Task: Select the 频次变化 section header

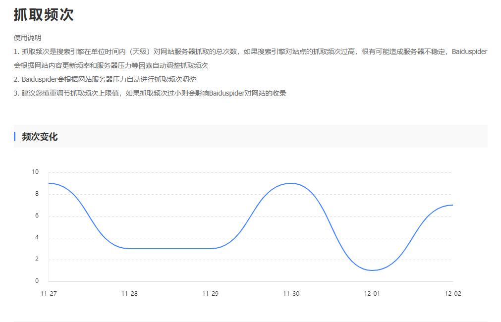Action: pos(38,137)
